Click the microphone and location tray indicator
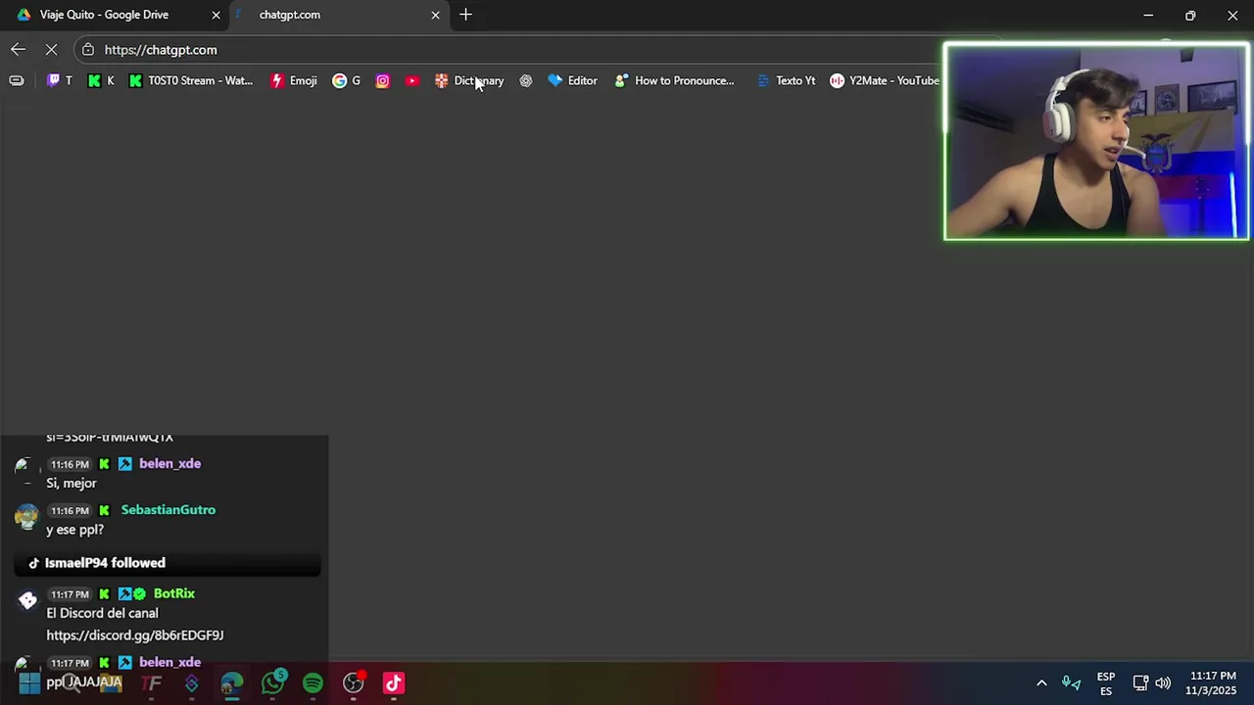Image resolution: width=1254 pixels, height=705 pixels. tap(1071, 683)
